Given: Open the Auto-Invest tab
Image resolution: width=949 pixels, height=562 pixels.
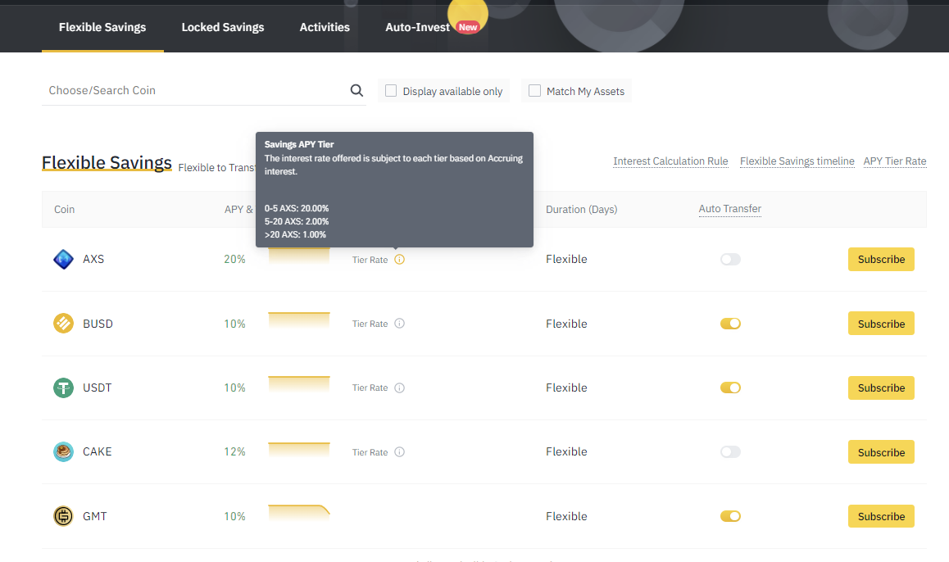Looking at the screenshot, I should [418, 27].
